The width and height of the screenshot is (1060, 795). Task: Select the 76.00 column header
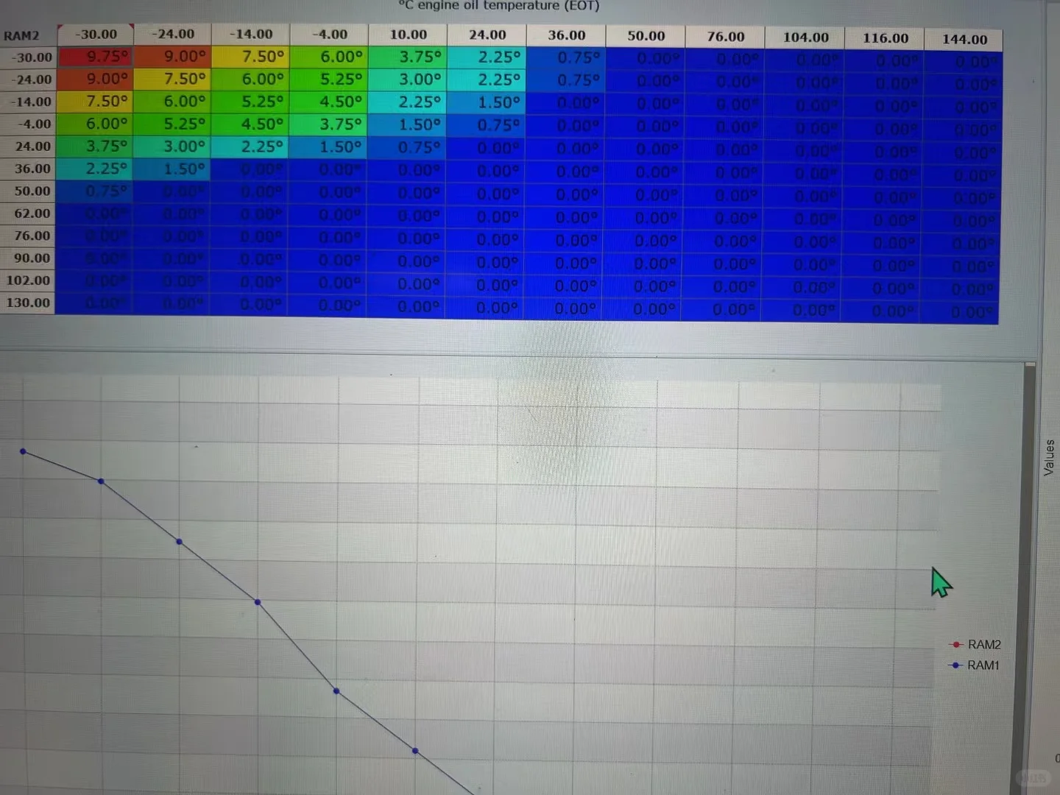click(x=726, y=36)
